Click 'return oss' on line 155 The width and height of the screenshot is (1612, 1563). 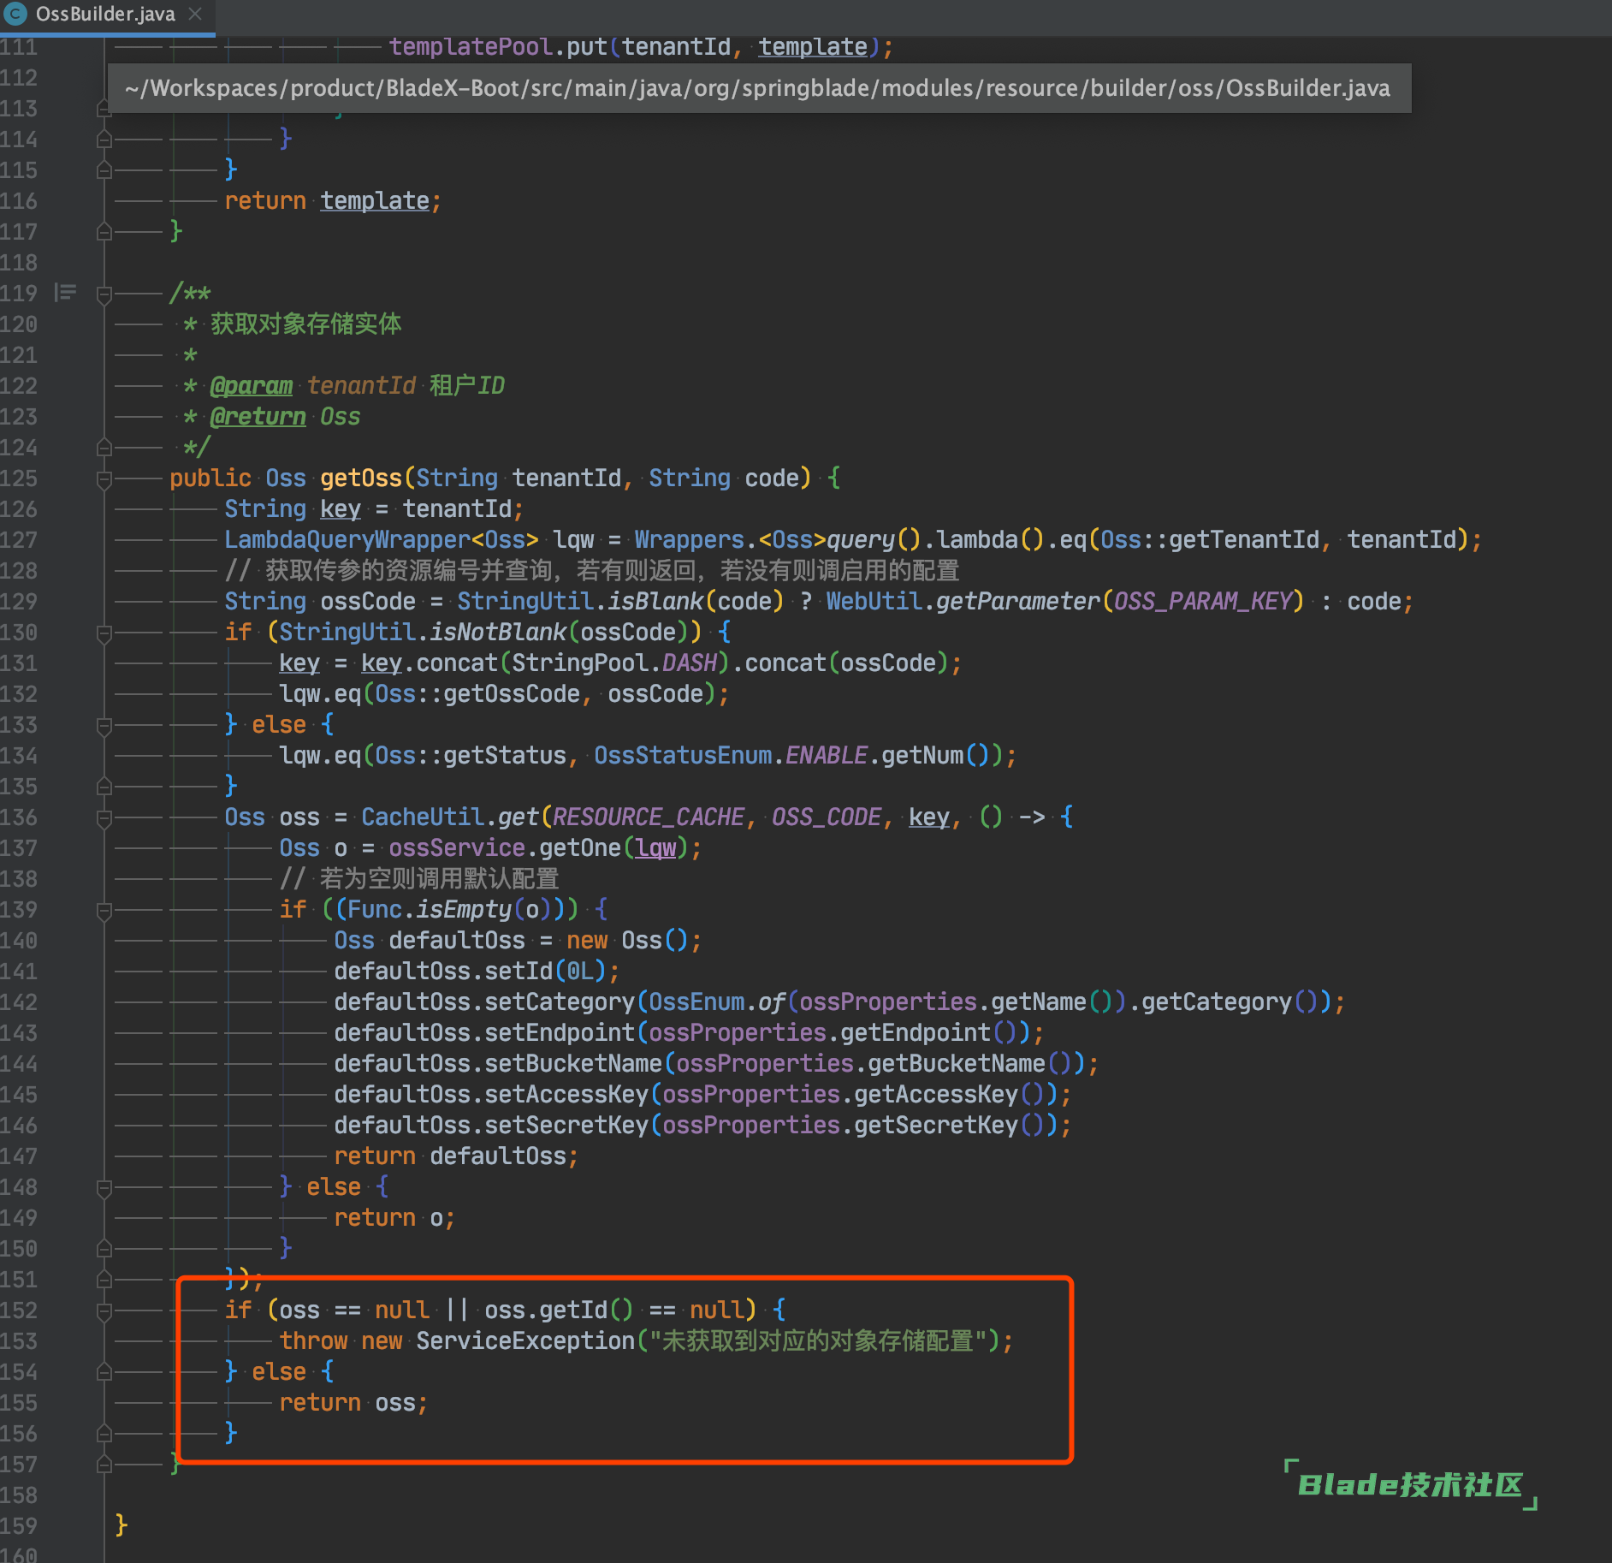coord(347,1403)
